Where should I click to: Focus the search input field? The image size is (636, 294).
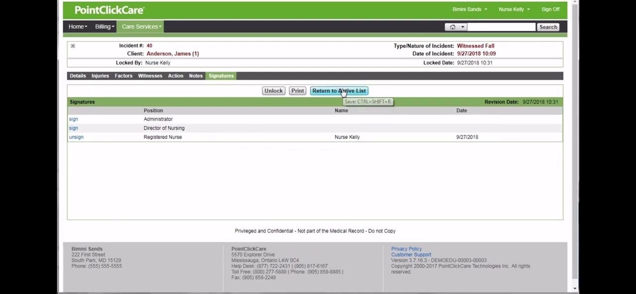coord(501,27)
